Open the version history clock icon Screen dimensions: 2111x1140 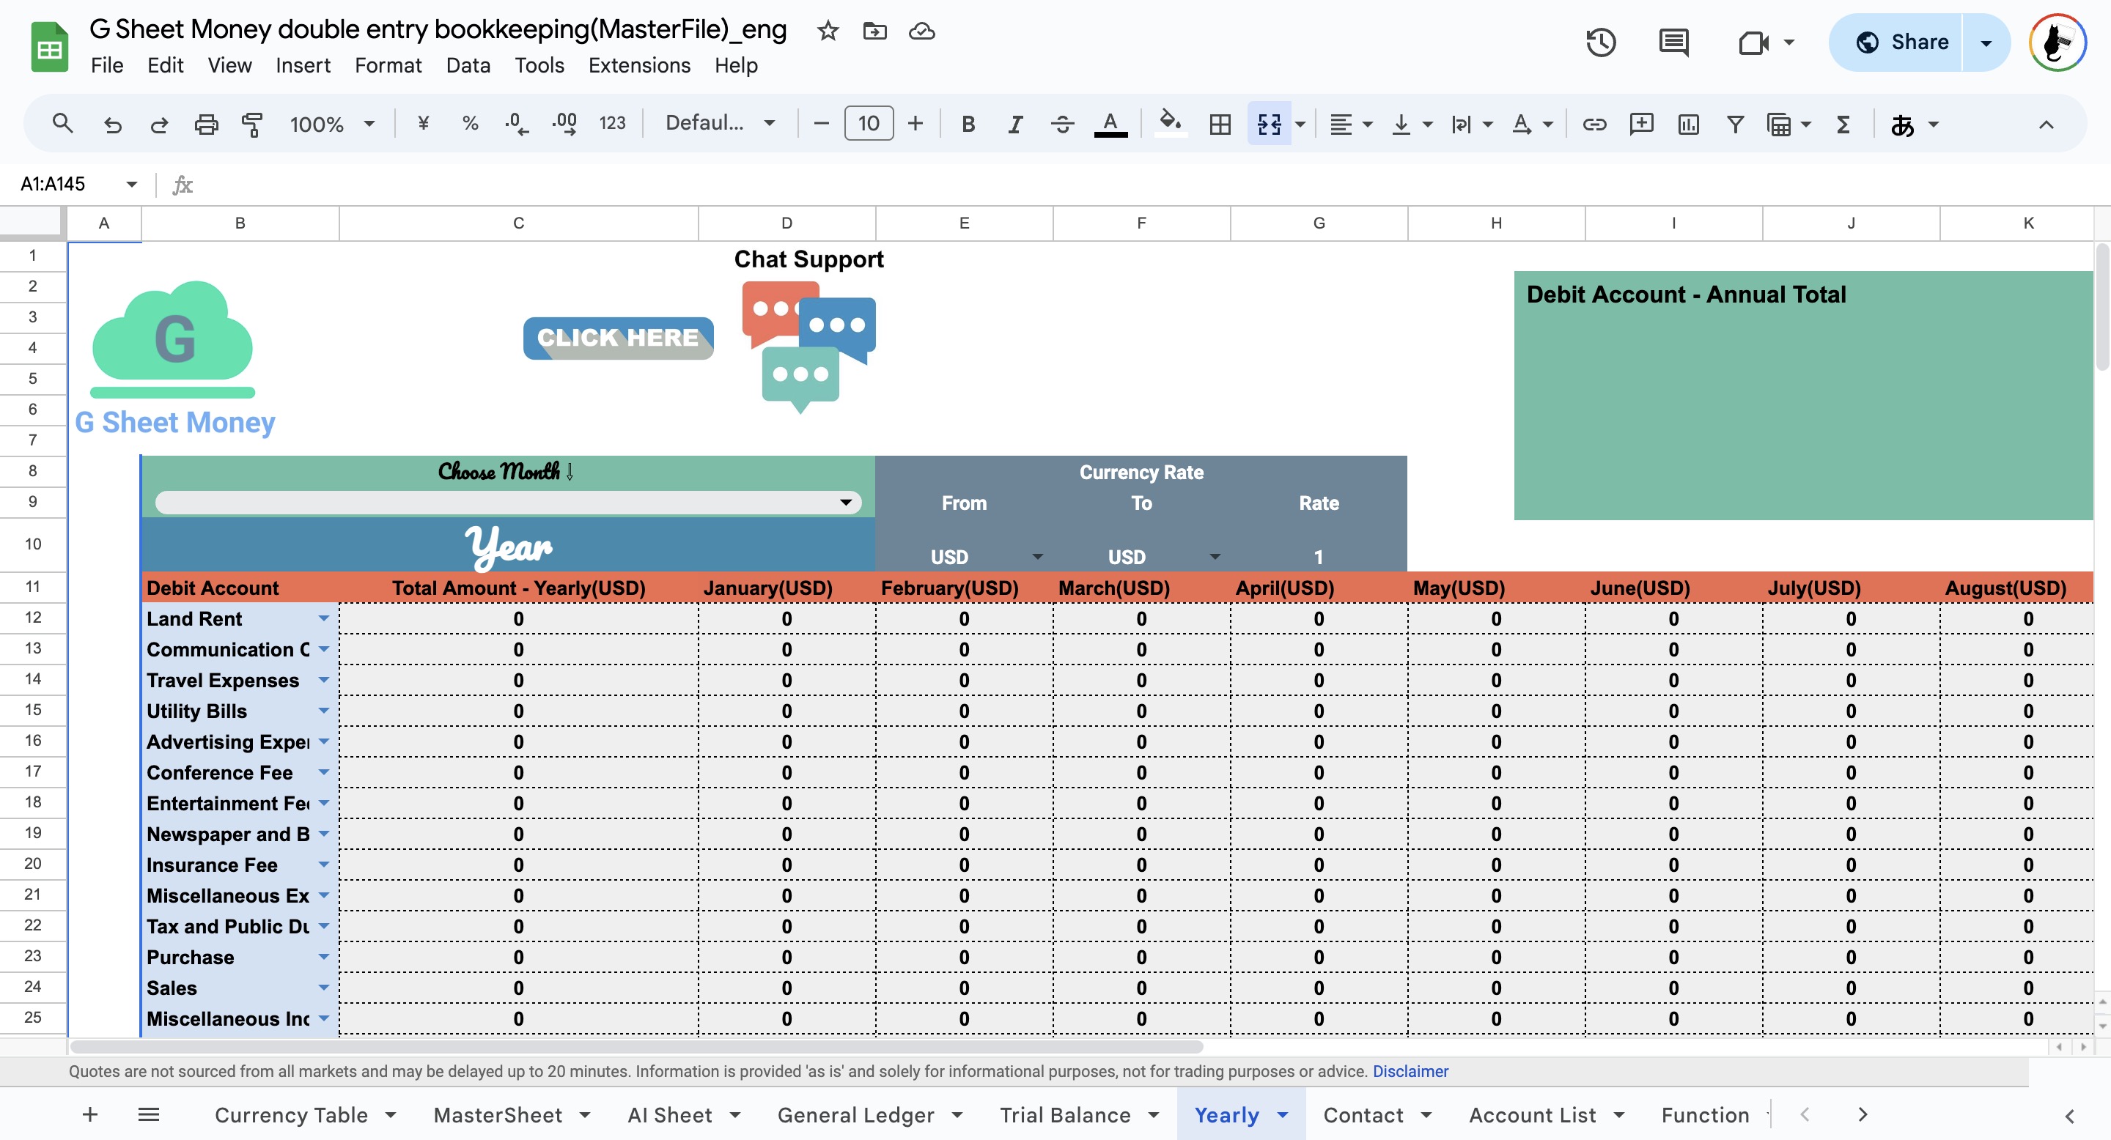[1600, 42]
